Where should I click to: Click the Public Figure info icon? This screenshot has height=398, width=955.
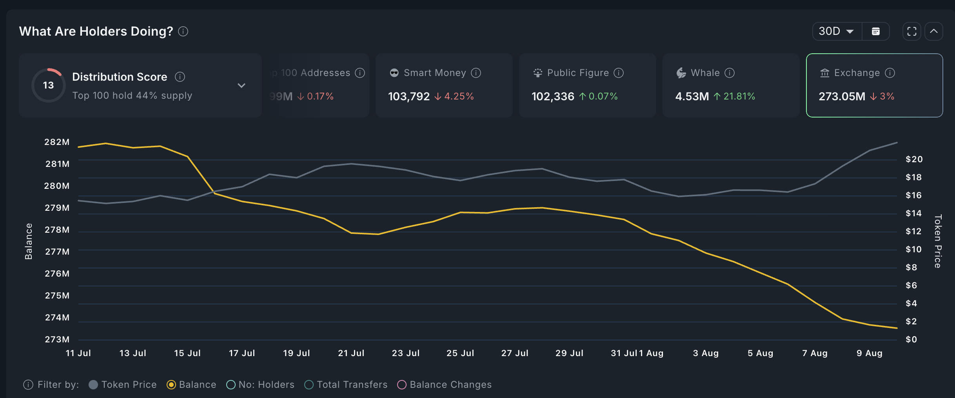(619, 73)
